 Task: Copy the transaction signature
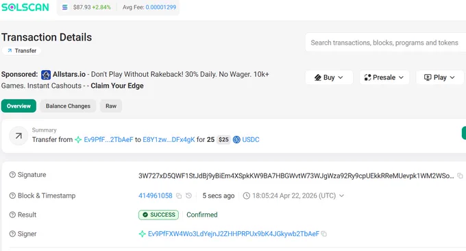[460, 176]
